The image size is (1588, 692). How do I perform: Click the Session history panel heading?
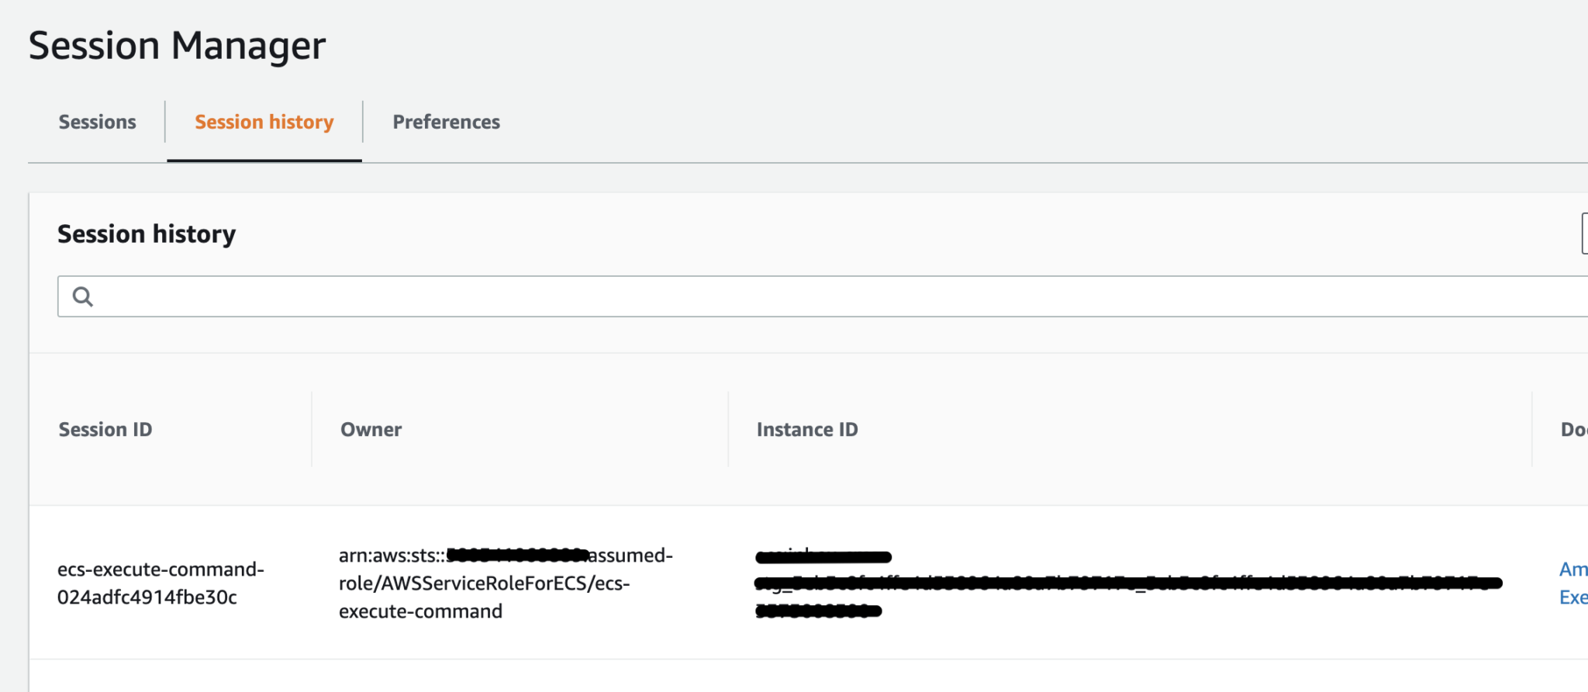click(x=146, y=234)
